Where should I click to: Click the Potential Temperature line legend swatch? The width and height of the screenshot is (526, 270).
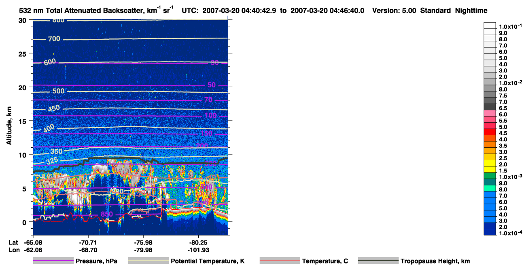pos(148,261)
